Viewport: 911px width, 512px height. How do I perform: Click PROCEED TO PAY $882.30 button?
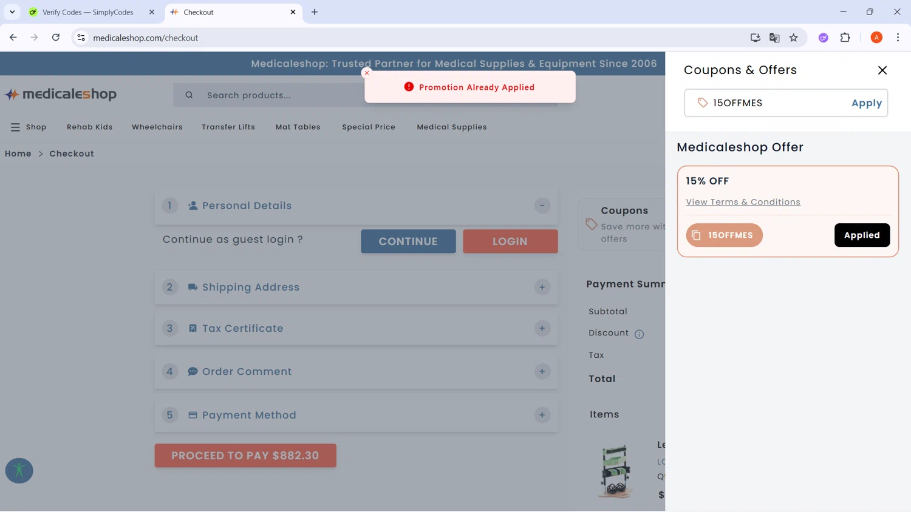coord(245,456)
